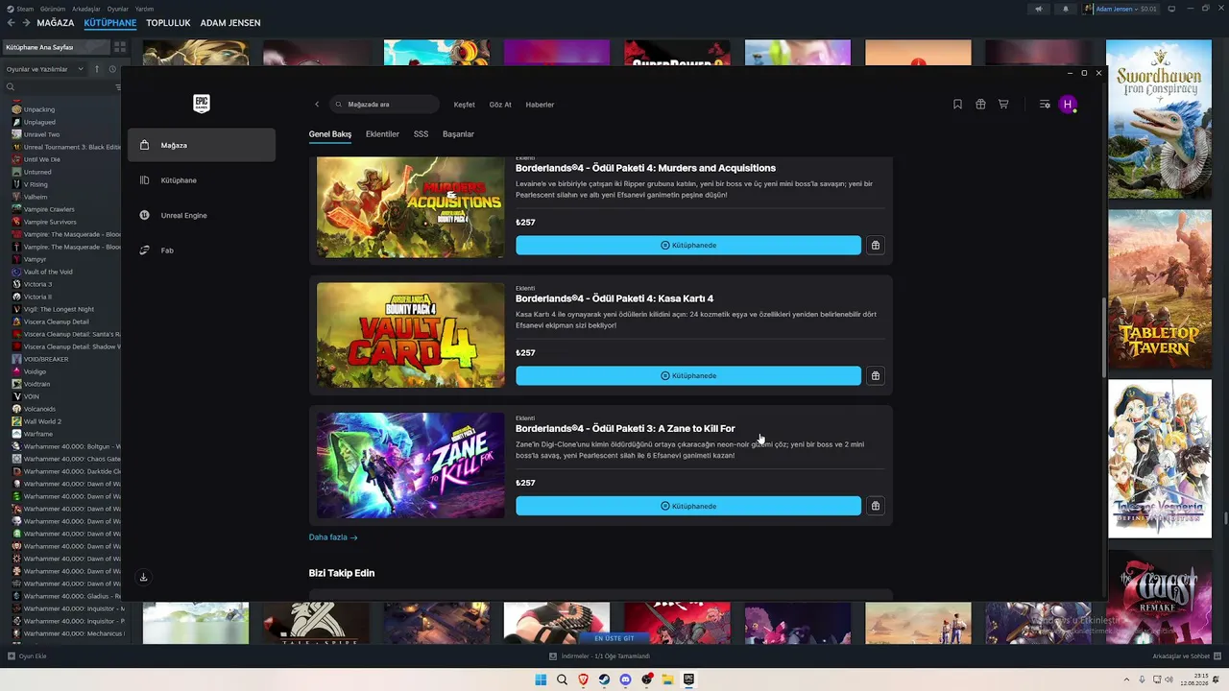This screenshot has width=1229, height=691.
Task: Open the Epic shopping cart
Action: pos(1003,105)
